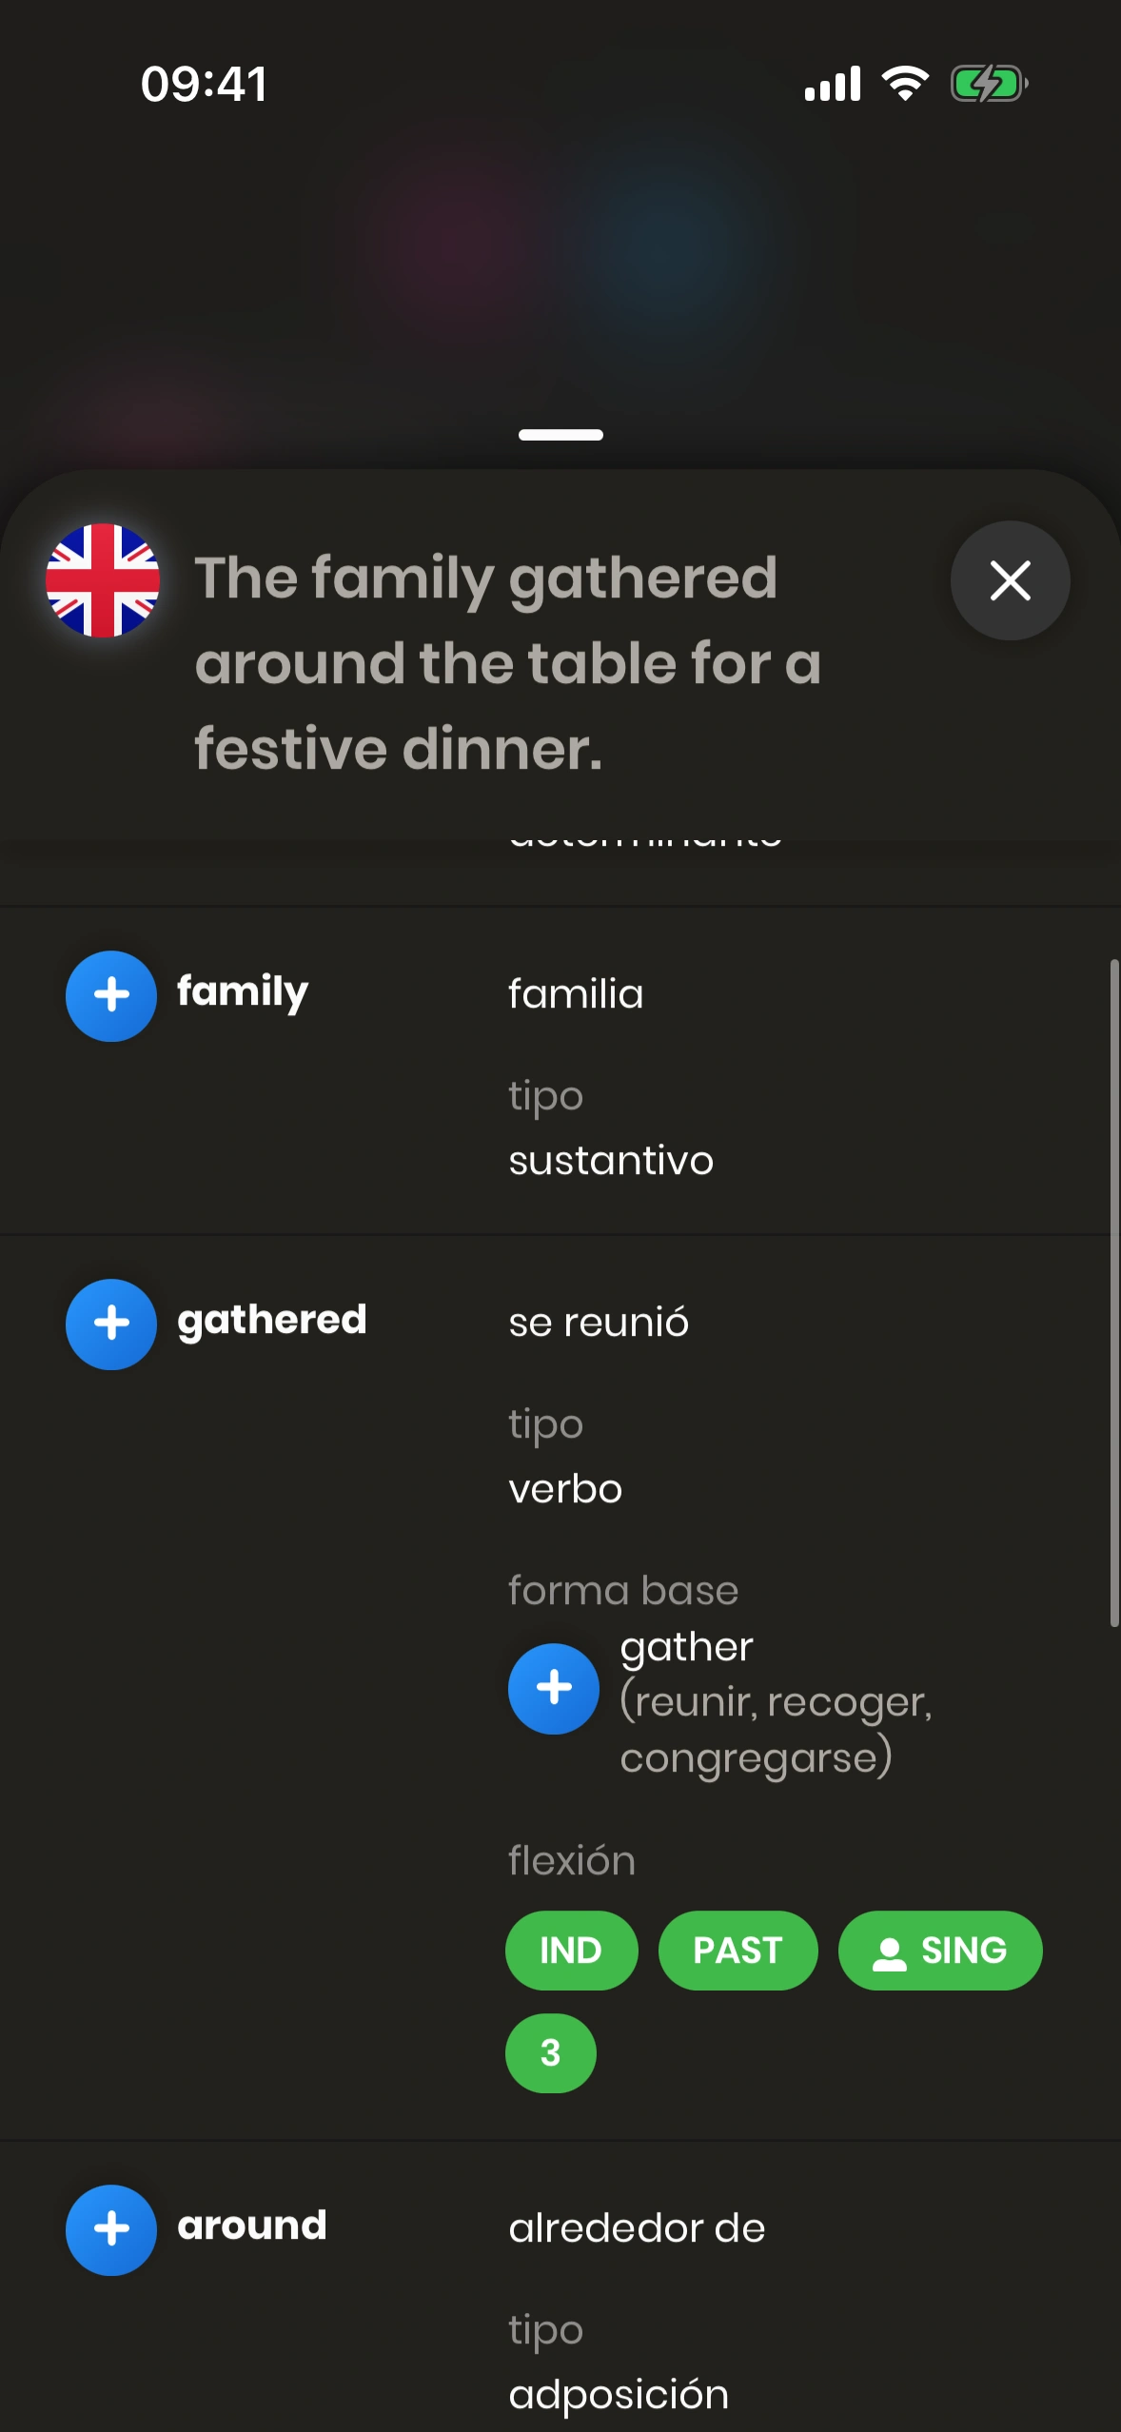Tap the plus icon next to family
Viewport: 1121px width, 2432px height.
[111, 995]
